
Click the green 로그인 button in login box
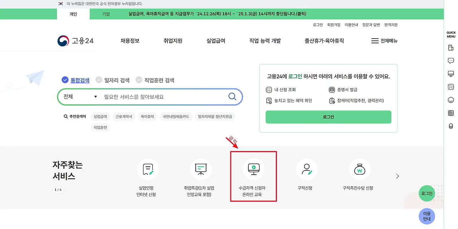tap(328, 117)
